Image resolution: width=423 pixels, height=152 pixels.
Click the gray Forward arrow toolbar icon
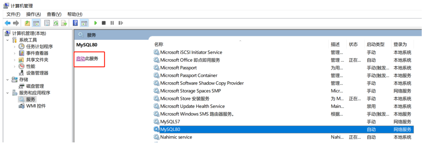16,23
